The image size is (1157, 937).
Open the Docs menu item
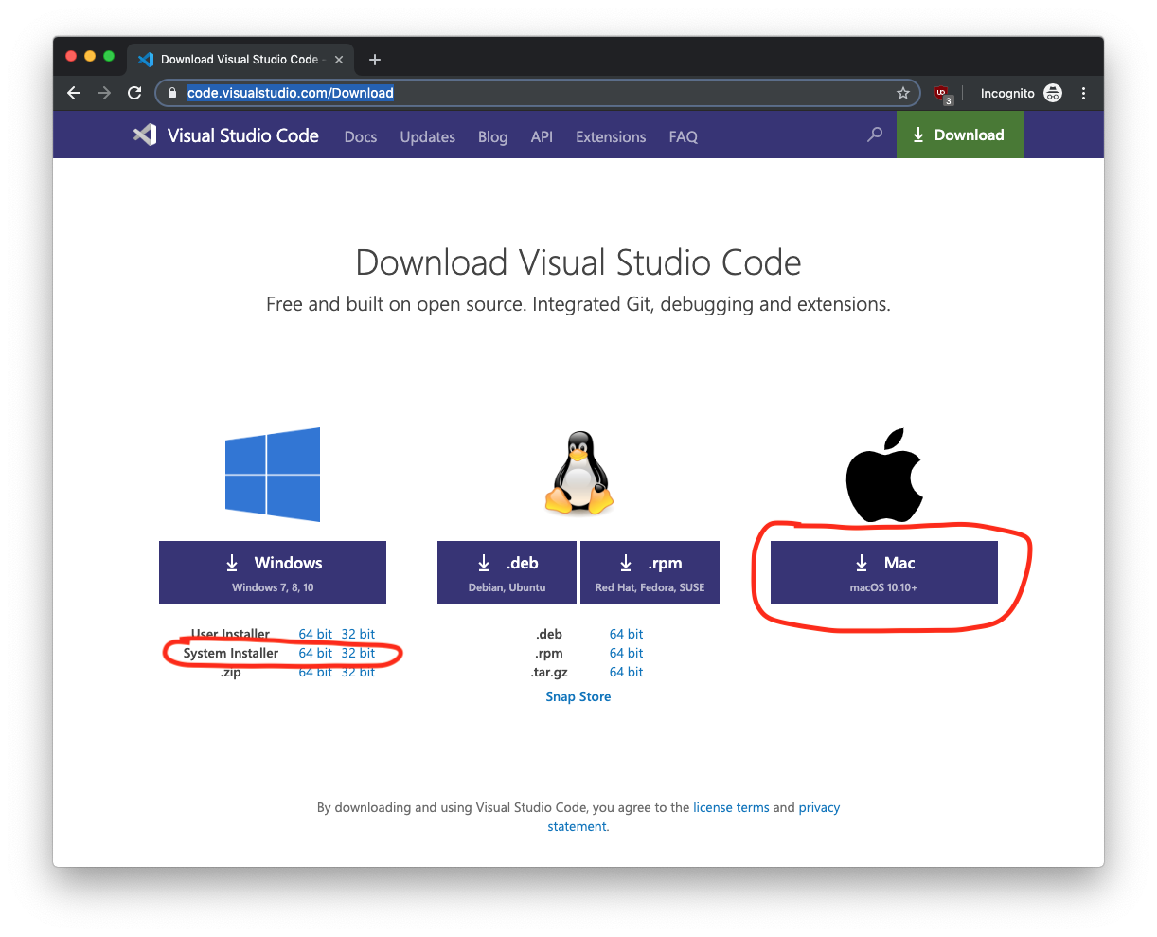(x=361, y=136)
